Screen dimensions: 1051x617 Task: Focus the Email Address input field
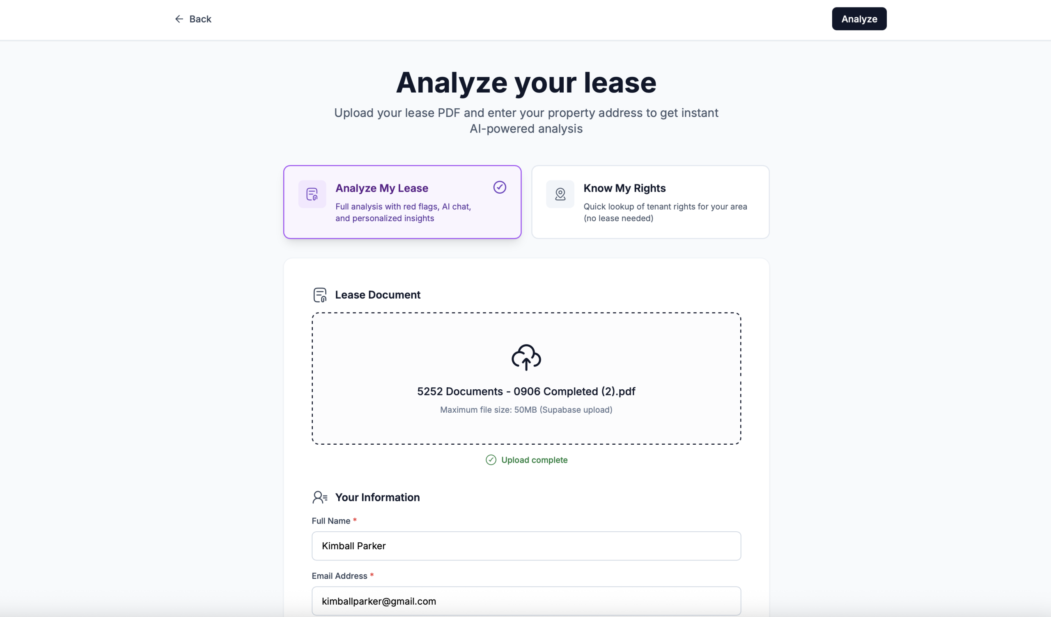point(526,601)
